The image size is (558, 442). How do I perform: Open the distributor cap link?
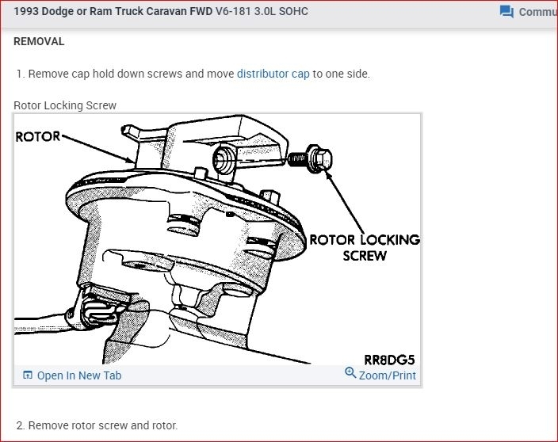click(x=273, y=74)
